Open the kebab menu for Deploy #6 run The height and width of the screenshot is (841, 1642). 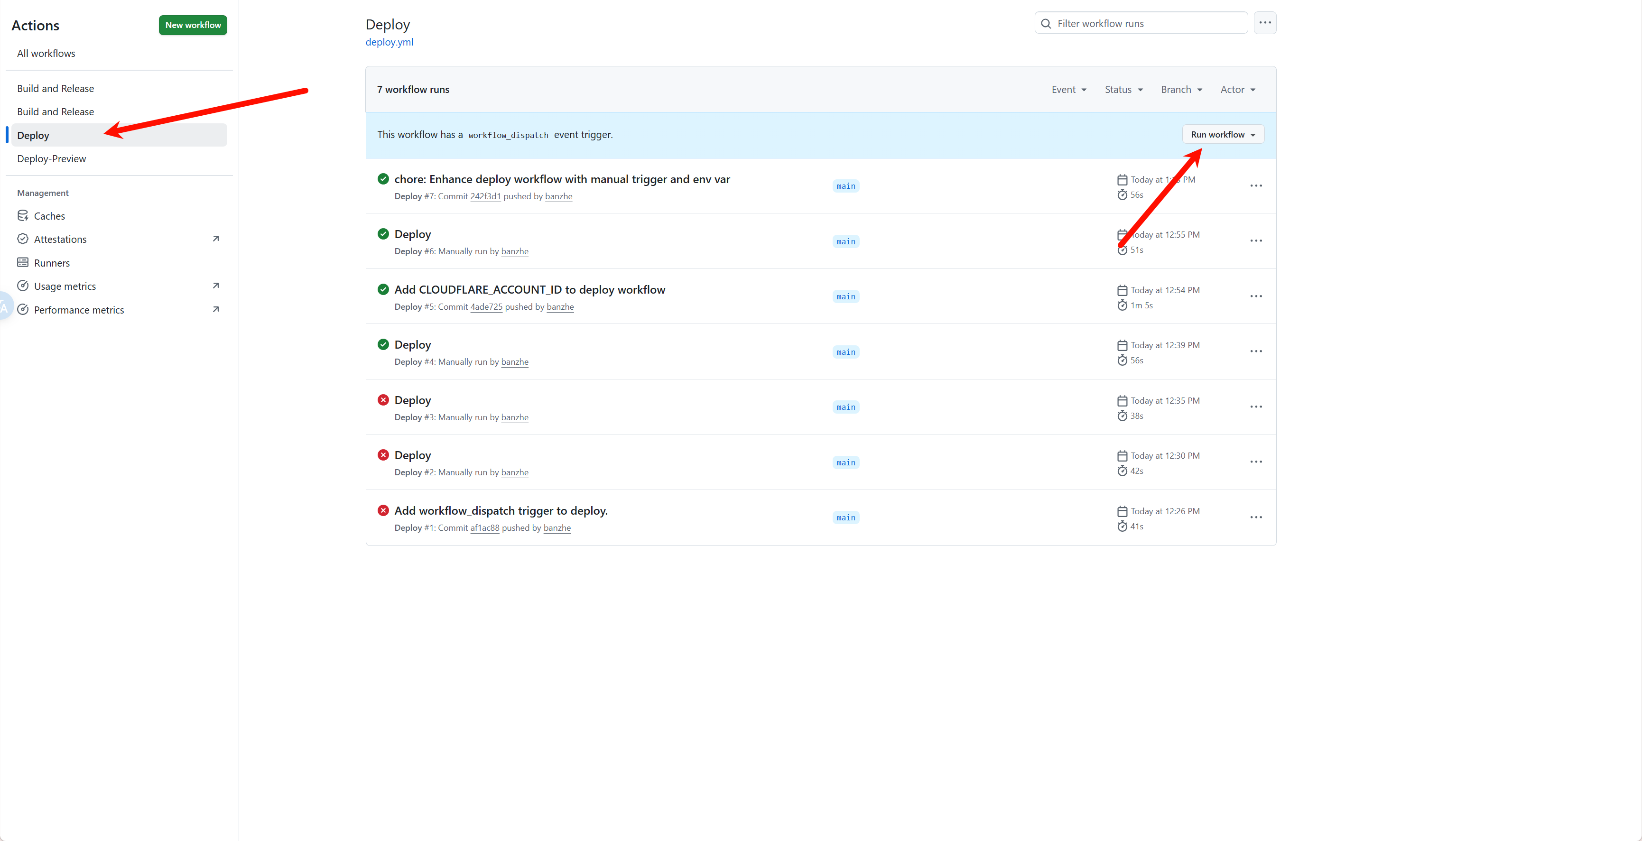(x=1256, y=241)
